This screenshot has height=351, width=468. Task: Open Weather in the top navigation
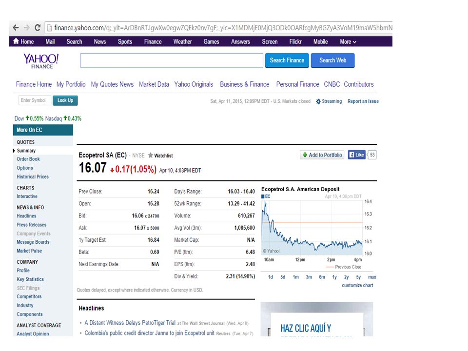[x=182, y=42]
